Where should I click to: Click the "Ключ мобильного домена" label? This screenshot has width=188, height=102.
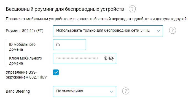pyautogui.click(x=26, y=61)
